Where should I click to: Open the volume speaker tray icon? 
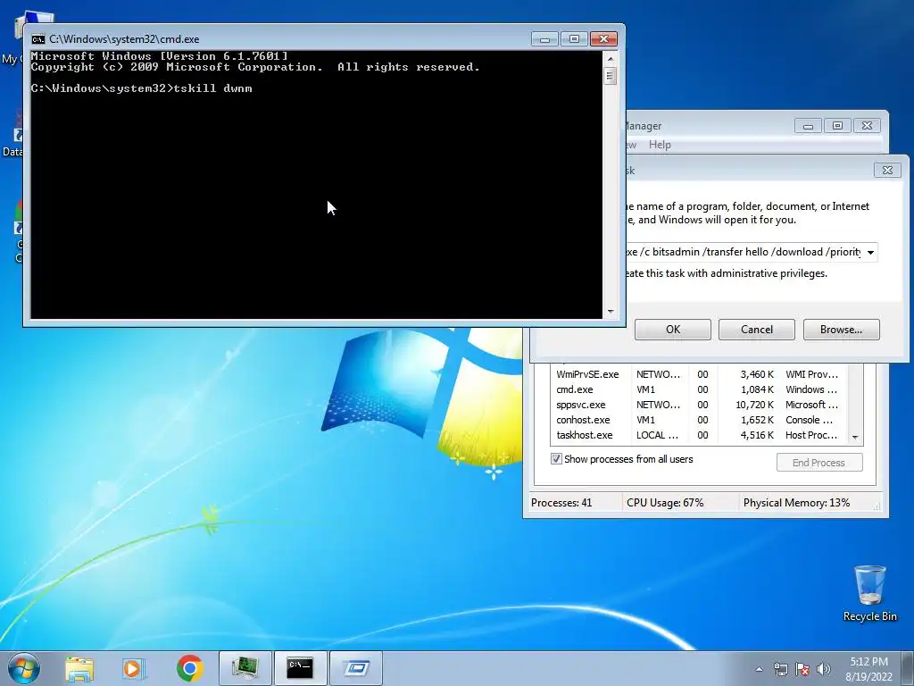pyautogui.click(x=824, y=669)
